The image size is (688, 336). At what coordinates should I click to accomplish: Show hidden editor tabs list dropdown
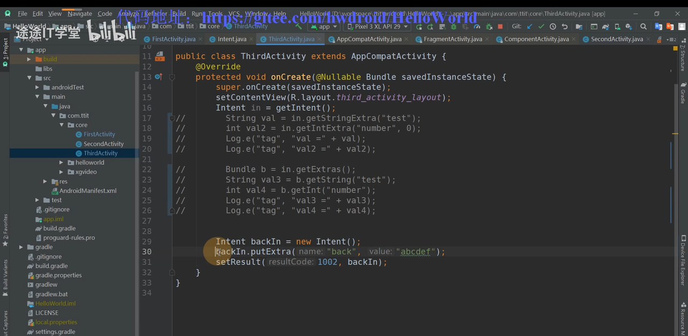[x=671, y=39]
